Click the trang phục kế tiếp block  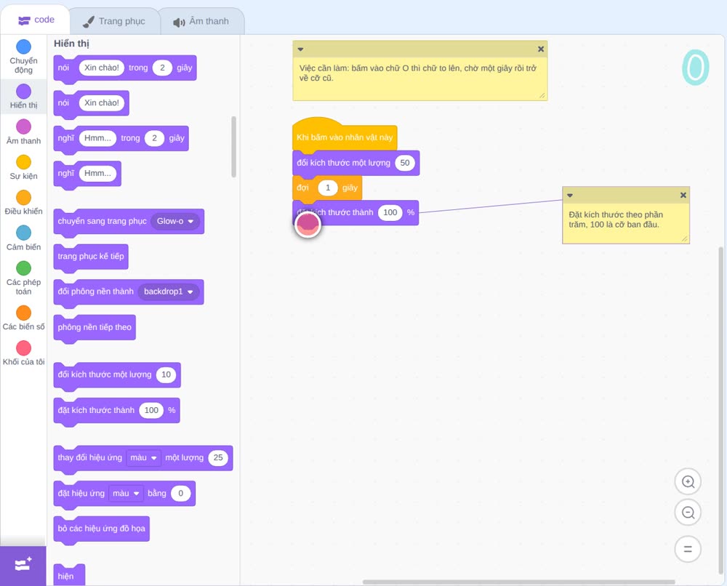[91, 258]
